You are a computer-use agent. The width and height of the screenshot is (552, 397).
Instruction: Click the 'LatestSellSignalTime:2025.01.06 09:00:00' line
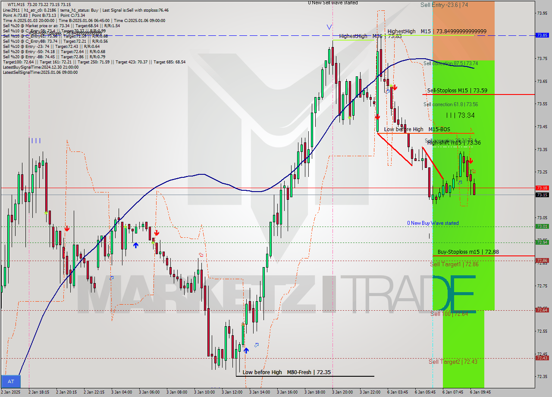[40, 72]
